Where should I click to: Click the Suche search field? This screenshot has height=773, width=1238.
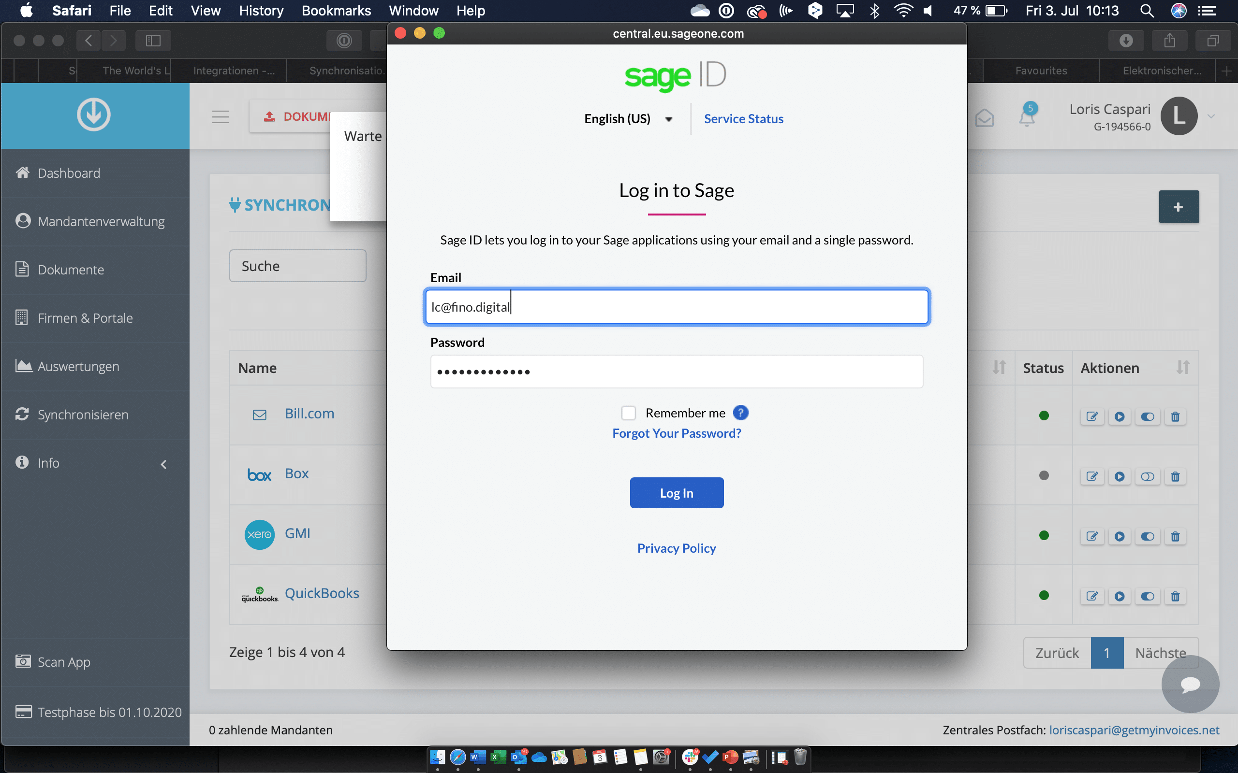[298, 266]
